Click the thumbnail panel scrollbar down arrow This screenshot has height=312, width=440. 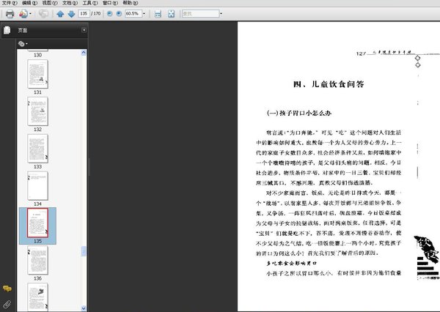coord(84,308)
